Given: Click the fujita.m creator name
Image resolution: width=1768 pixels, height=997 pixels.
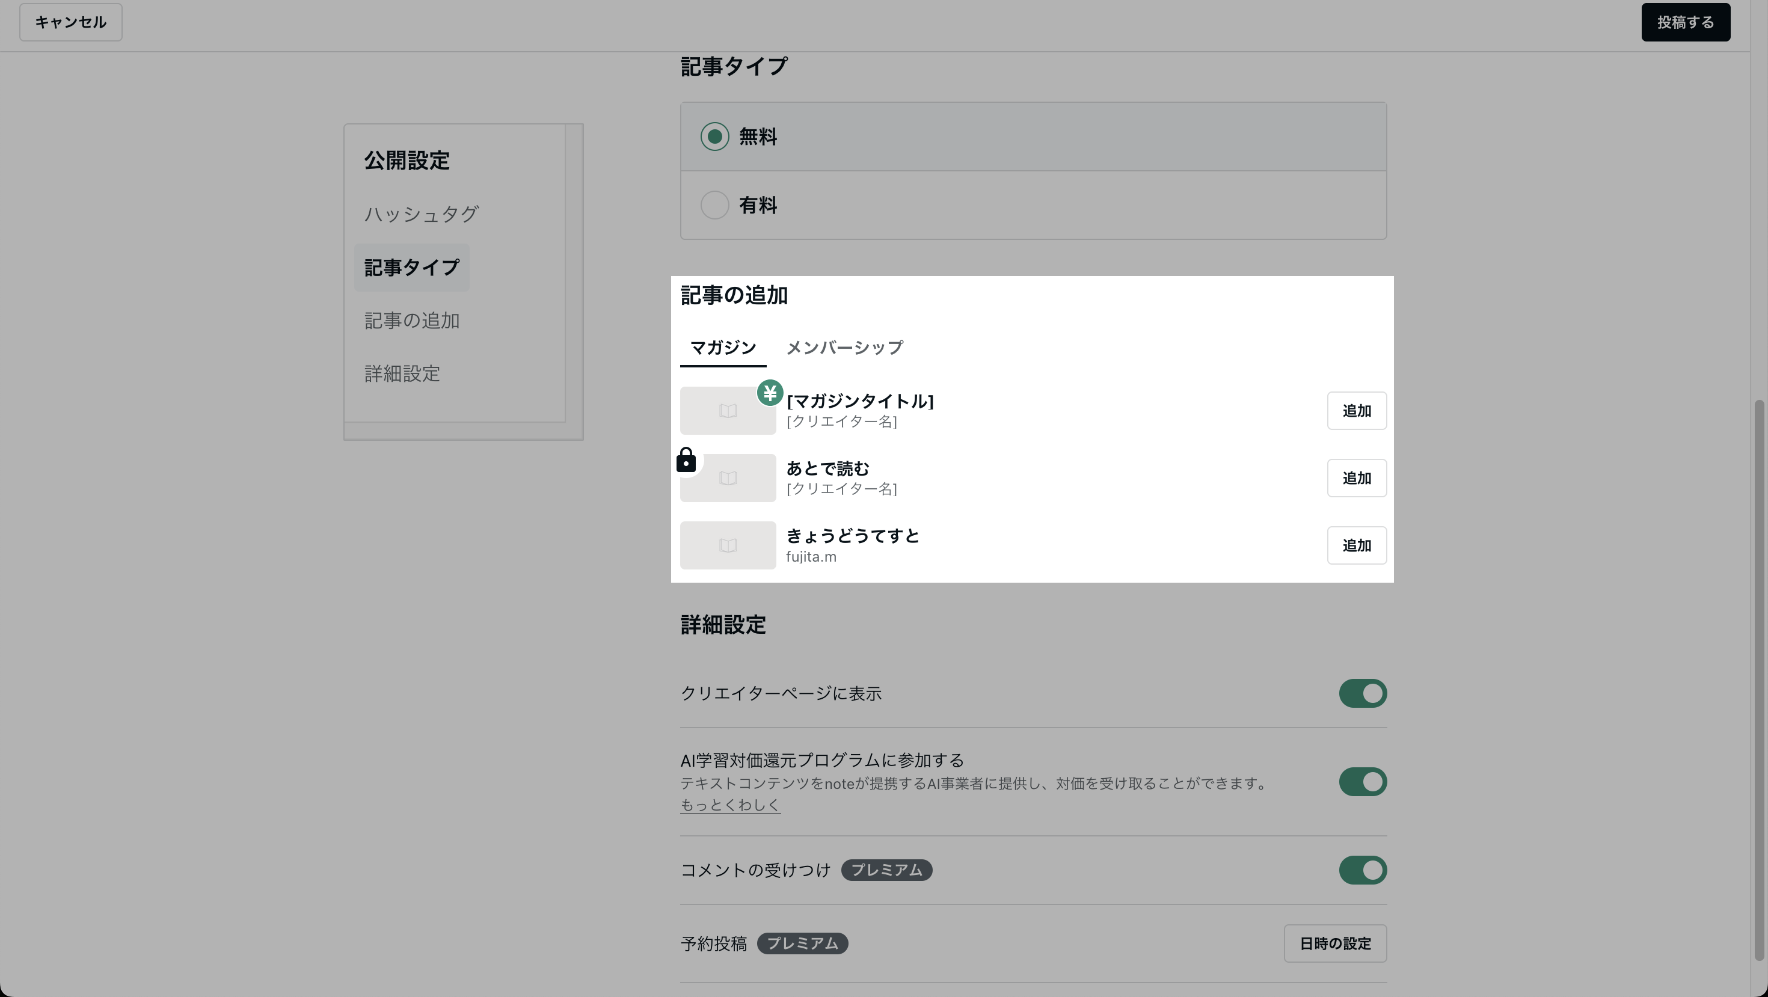Looking at the screenshot, I should [811, 556].
